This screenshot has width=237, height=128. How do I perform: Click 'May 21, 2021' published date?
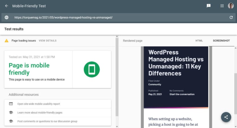click(155, 94)
